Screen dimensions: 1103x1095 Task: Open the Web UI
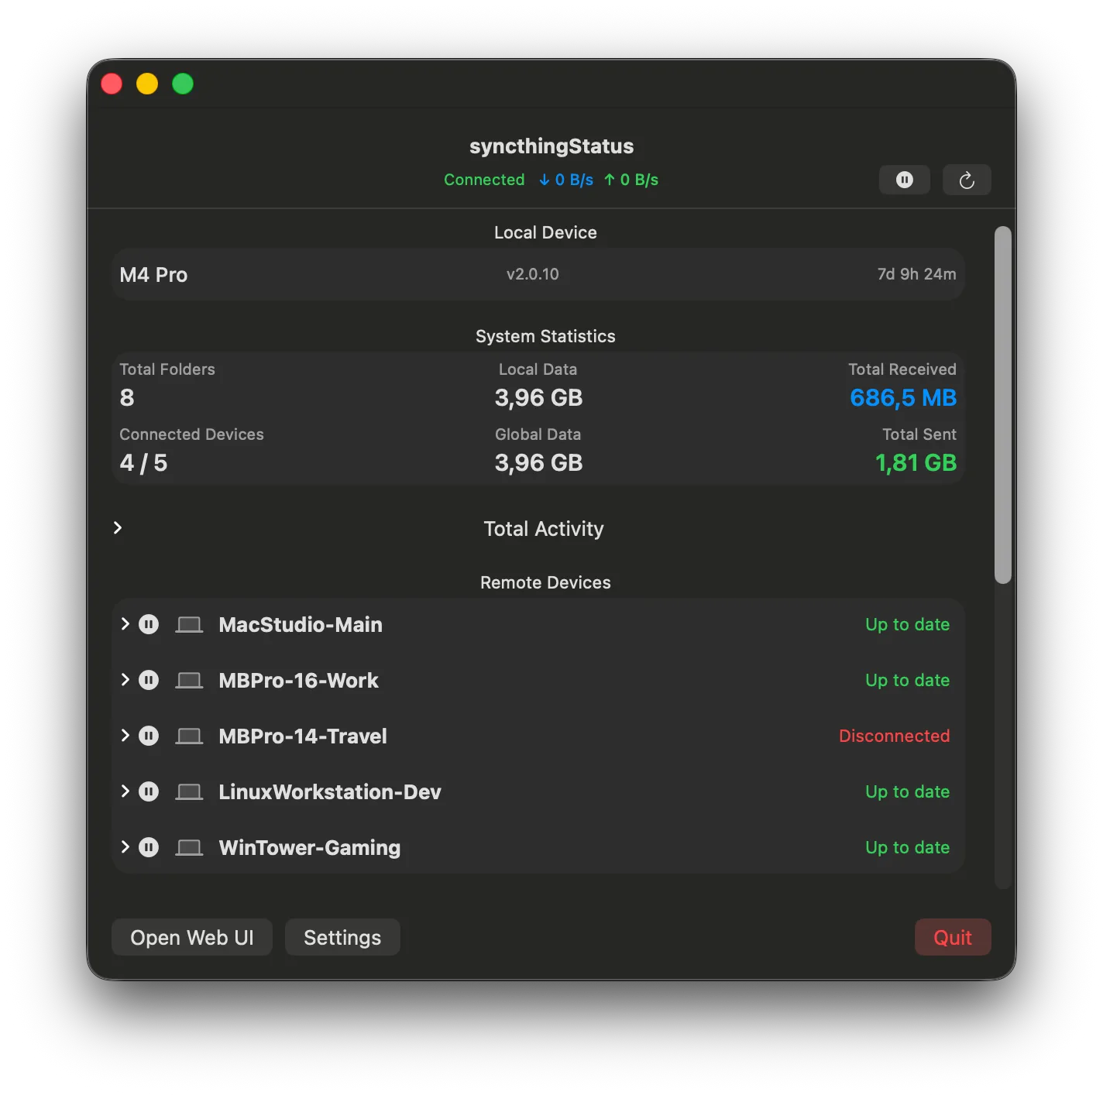(192, 937)
